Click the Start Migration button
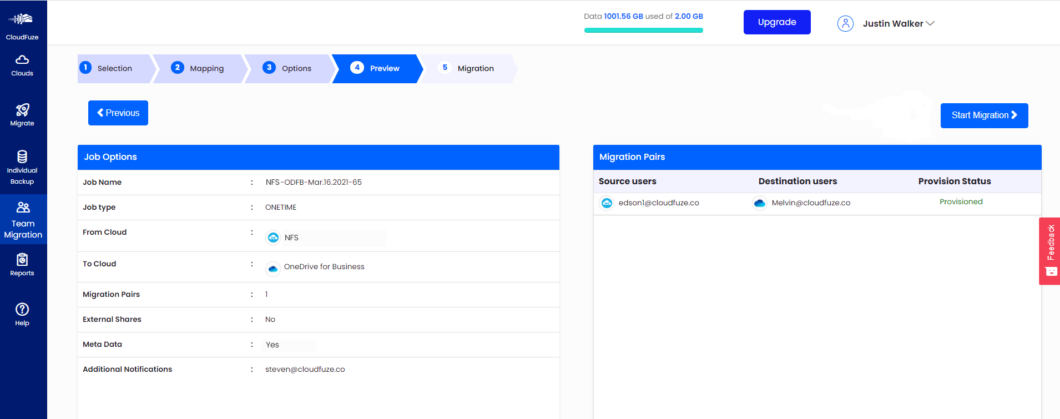Screen dimensions: 1060x419 (984, 115)
